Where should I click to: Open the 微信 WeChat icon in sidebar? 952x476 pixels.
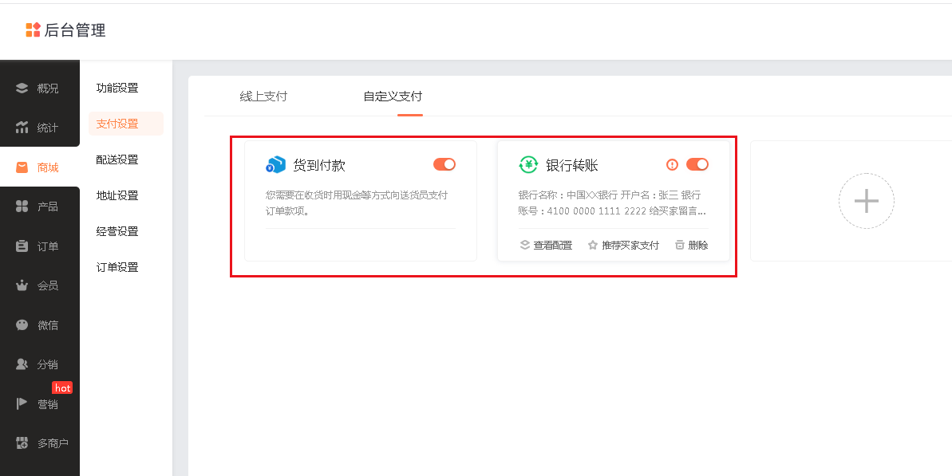(22, 325)
